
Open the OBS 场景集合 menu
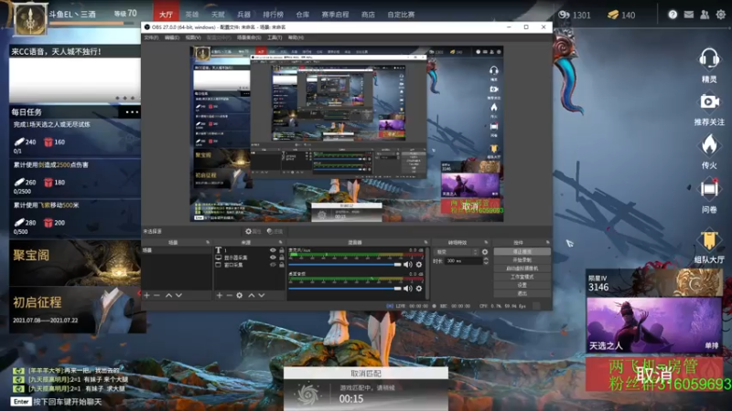click(x=248, y=37)
